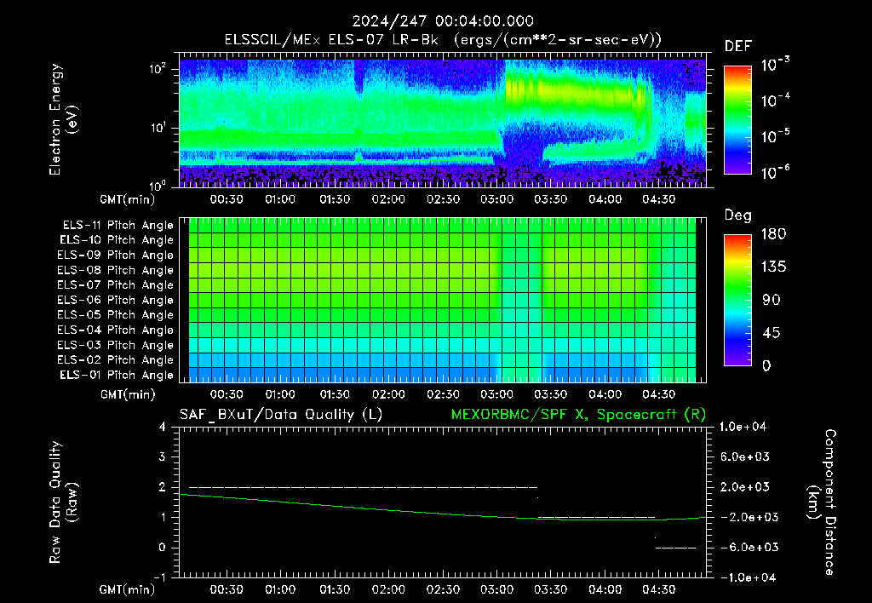Click the SAF_BXuT/Data Quality (L) label
872x603 pixels.
tap(281, 415)
